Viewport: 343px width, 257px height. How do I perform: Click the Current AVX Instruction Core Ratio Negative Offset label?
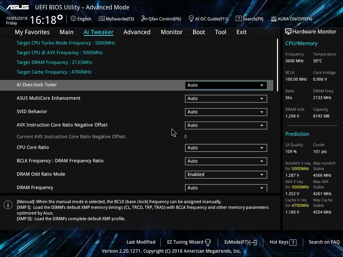71,137
